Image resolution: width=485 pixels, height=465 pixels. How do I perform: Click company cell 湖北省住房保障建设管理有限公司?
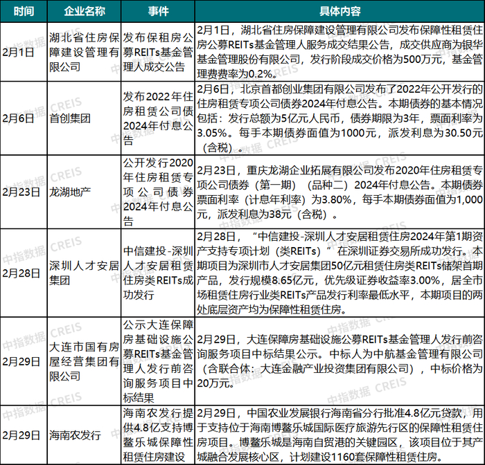[84, 52]
